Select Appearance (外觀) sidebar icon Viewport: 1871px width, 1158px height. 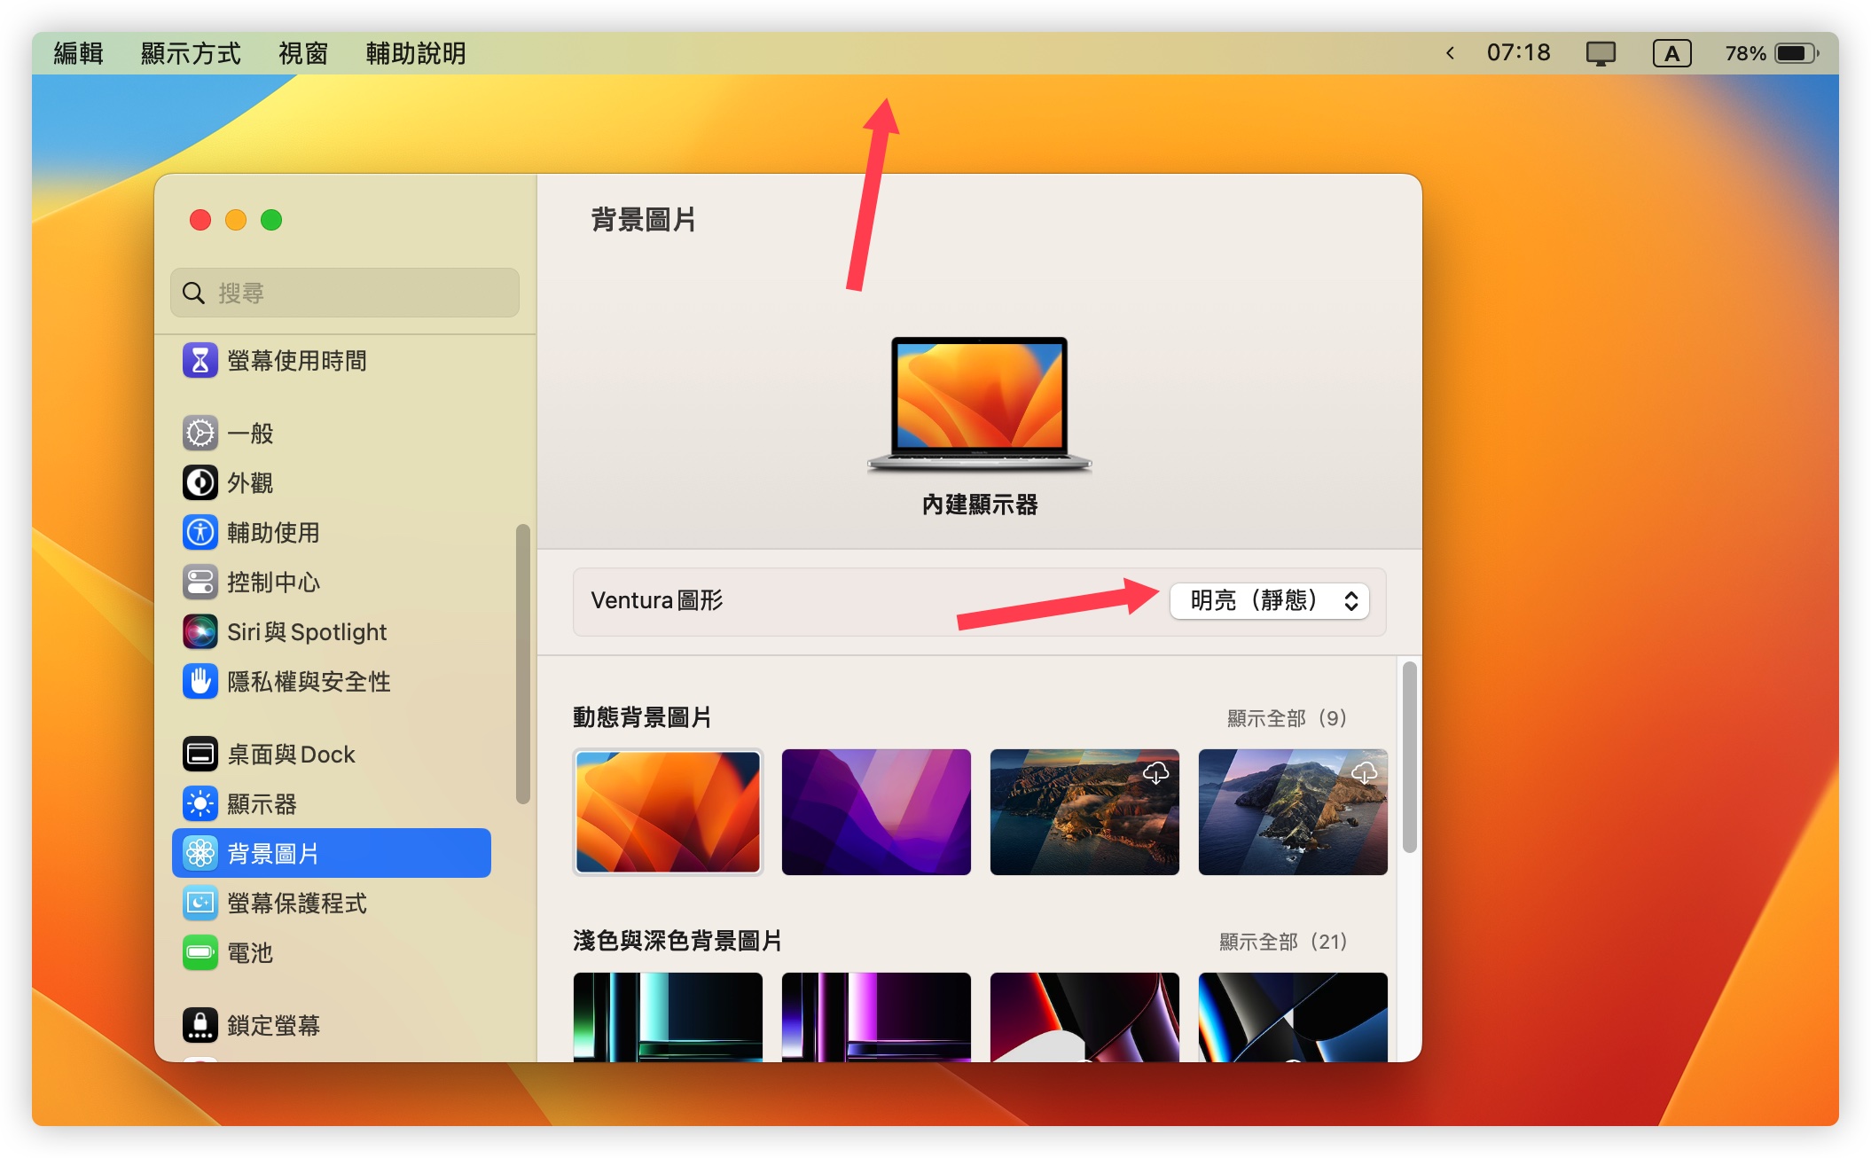(x=200, y=483)
